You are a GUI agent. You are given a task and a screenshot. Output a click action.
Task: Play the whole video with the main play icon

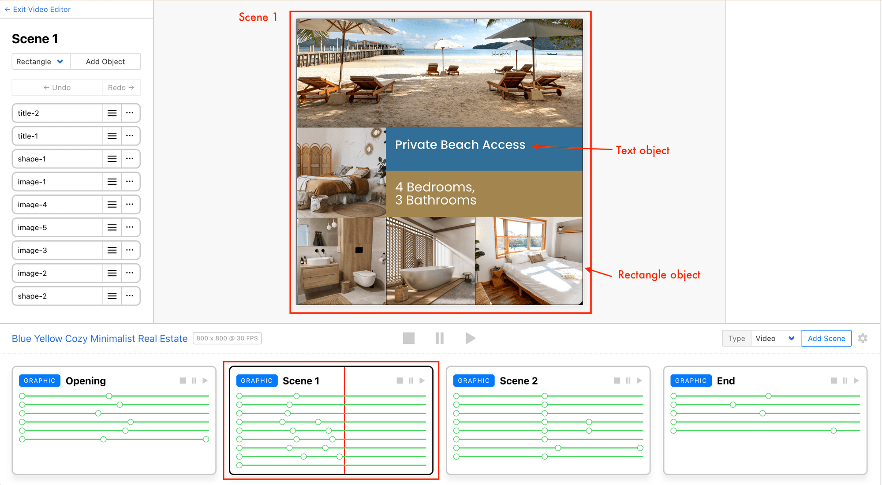(470, 339)
